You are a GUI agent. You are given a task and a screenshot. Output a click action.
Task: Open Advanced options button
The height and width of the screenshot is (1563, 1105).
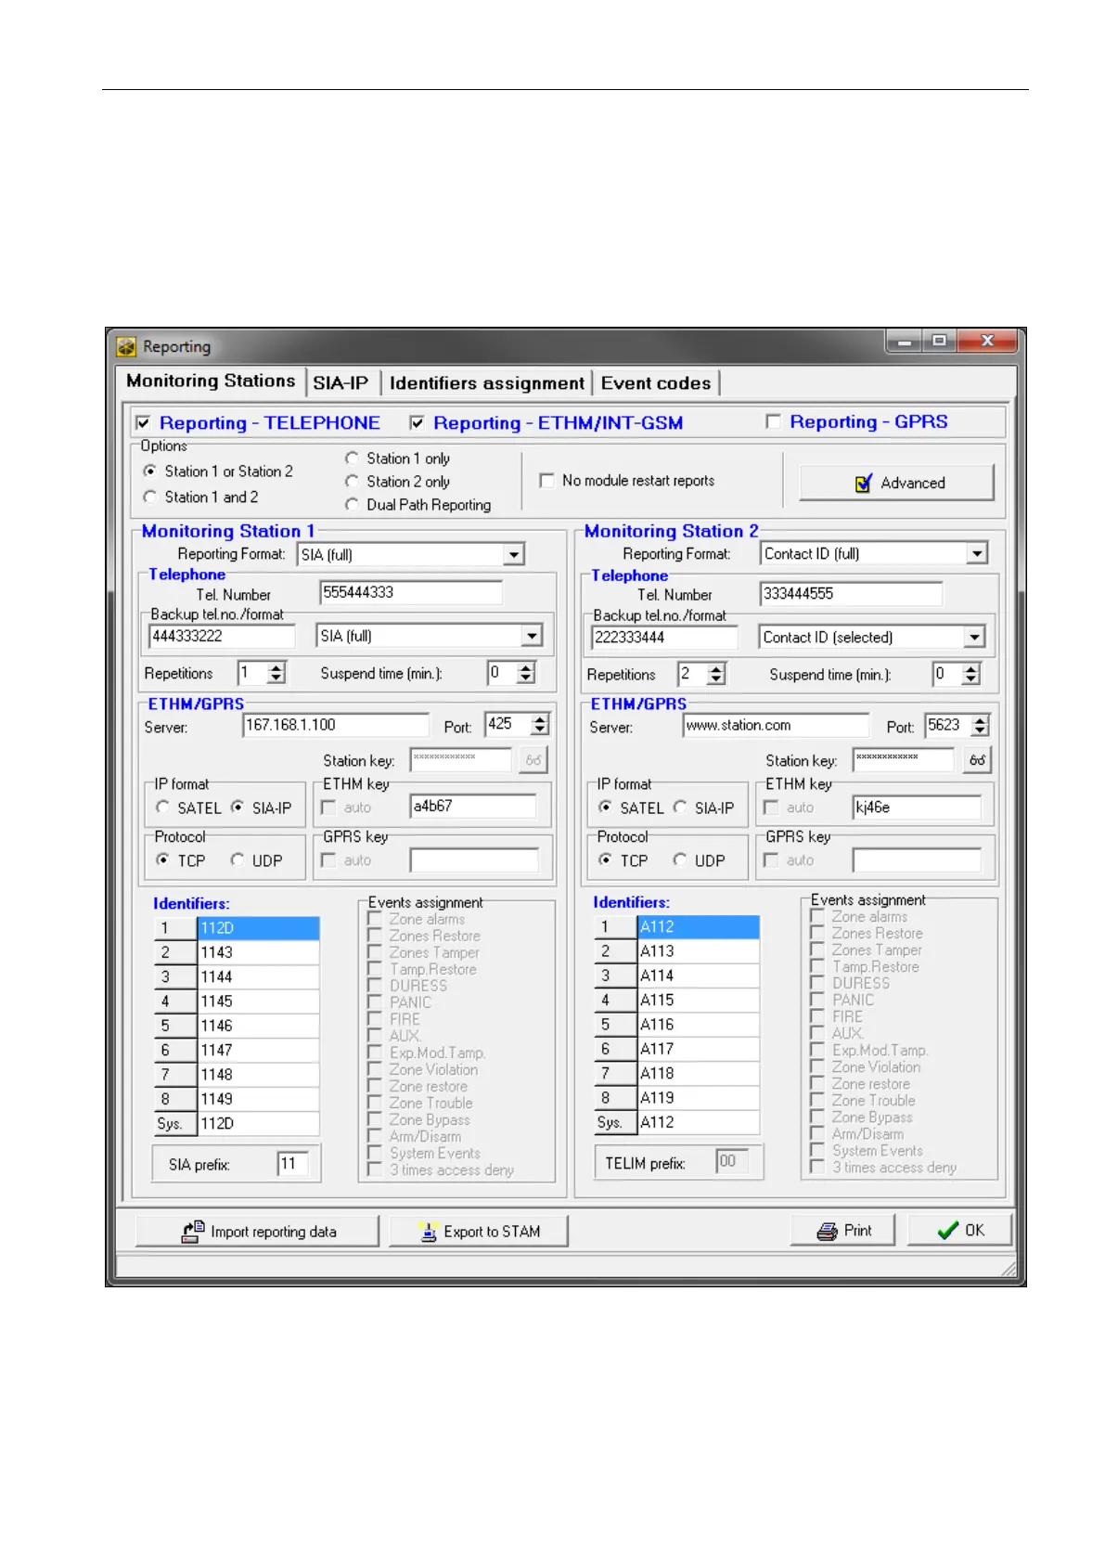pyautogui.click(x=896, y=483)
